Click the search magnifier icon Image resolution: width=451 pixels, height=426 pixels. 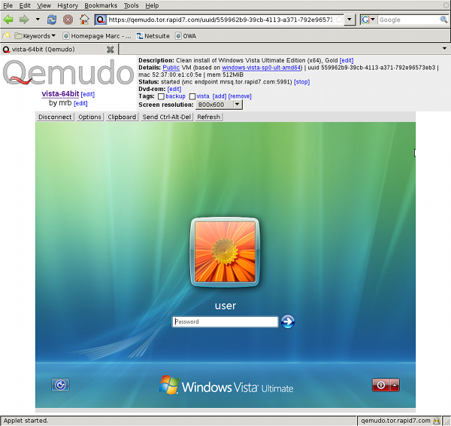coord(443,20)
